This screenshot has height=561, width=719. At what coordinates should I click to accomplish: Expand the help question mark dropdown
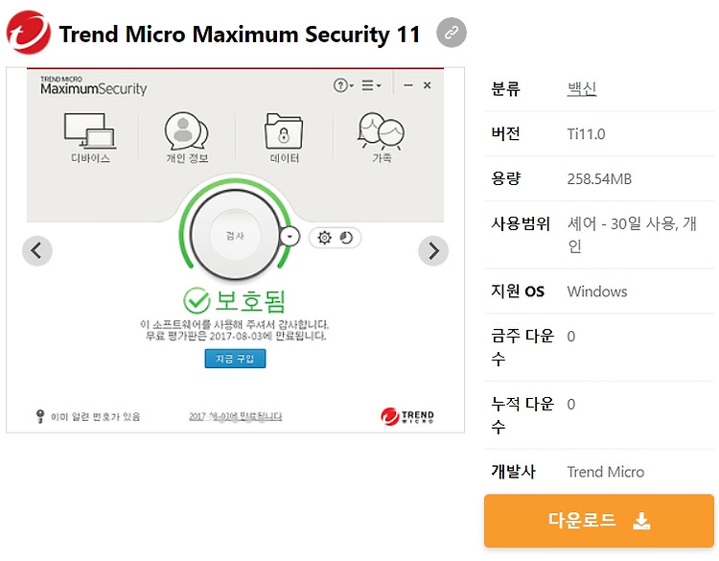343,85
